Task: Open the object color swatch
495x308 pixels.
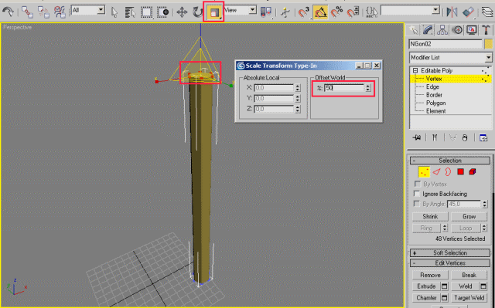Action: pyautogui.click(x=488, y=44)
